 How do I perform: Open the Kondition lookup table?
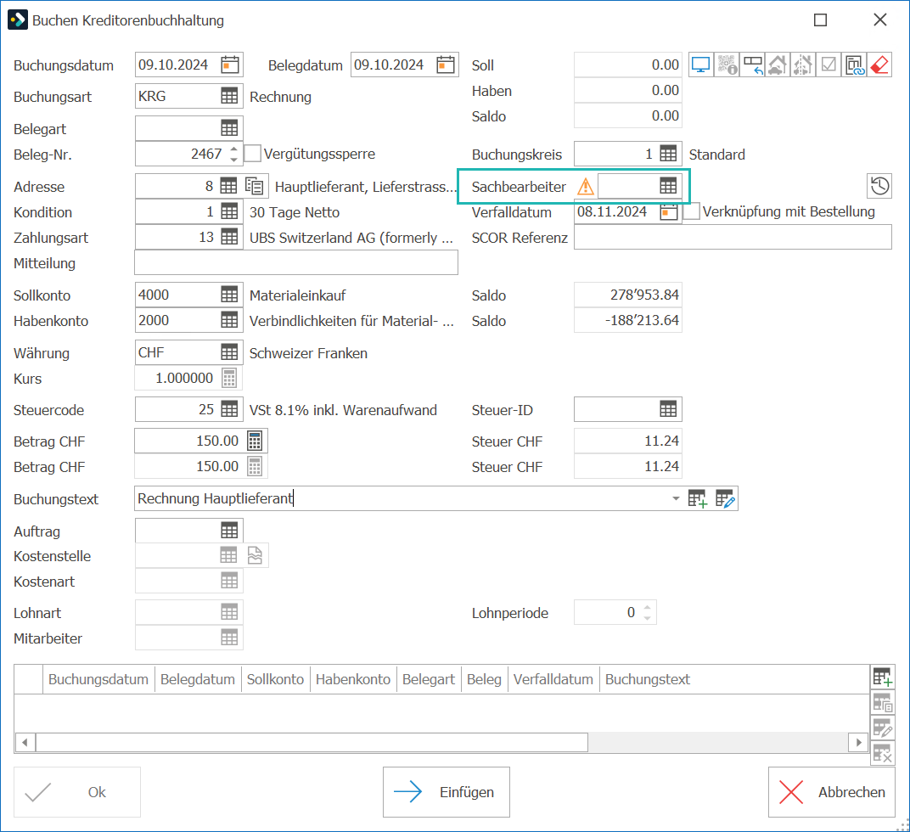[229, 212]
